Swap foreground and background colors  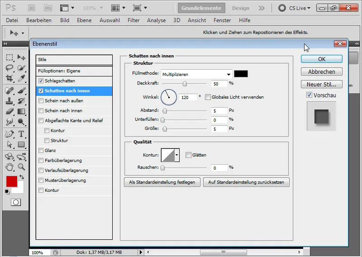(22, 177)
